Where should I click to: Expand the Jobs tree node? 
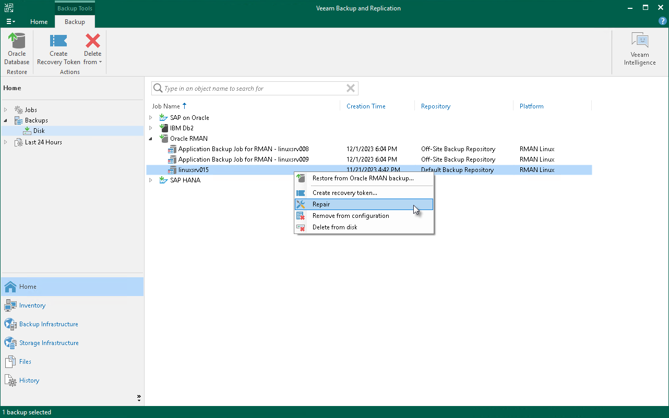coord(6,110)
